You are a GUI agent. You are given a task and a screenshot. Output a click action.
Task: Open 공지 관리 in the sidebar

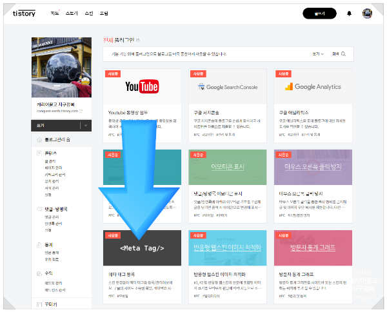(x=52, y=181)
